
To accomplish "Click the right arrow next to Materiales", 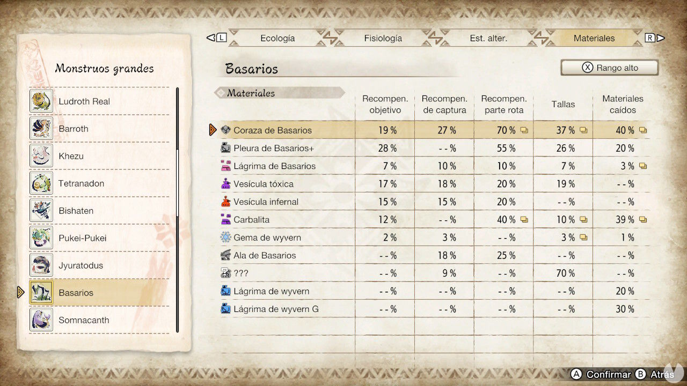I will (x=660, y=38).
